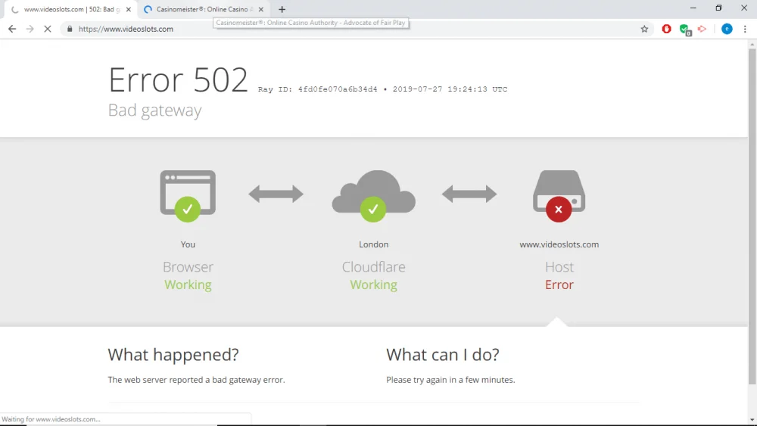The width and height of the screenshot is (757, 426).
Task: Click 'Please try again in a few minutes' text
Action: (x=450, y=380)
